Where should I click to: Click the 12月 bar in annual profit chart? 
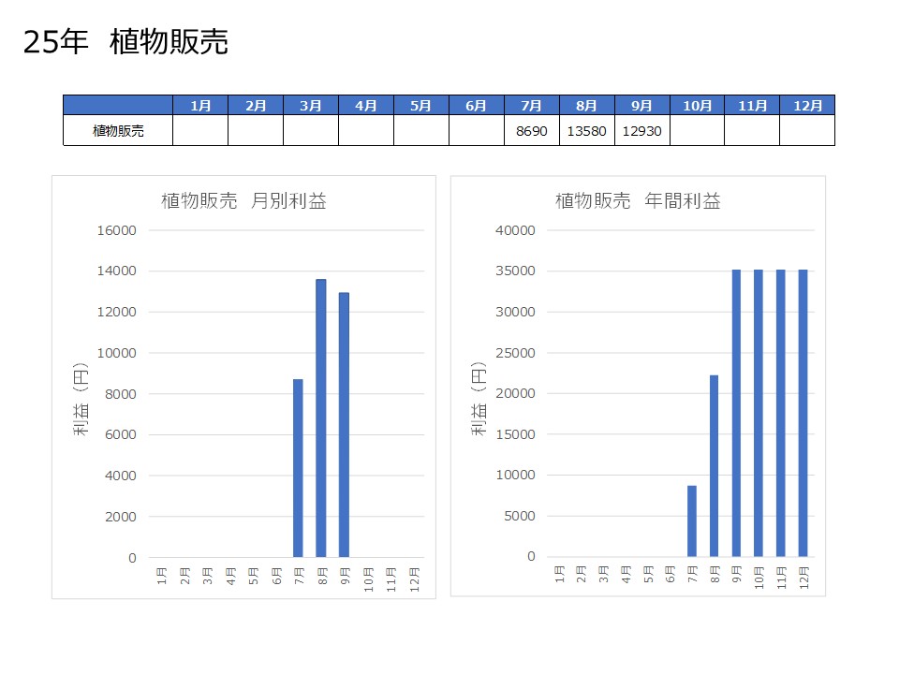803,413
